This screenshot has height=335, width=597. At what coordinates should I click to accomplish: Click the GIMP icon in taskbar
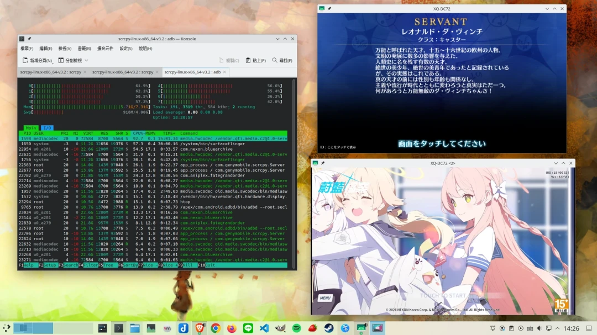point(280,328)
